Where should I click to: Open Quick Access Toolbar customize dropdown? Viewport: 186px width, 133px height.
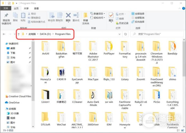click(x=16, y=3)
